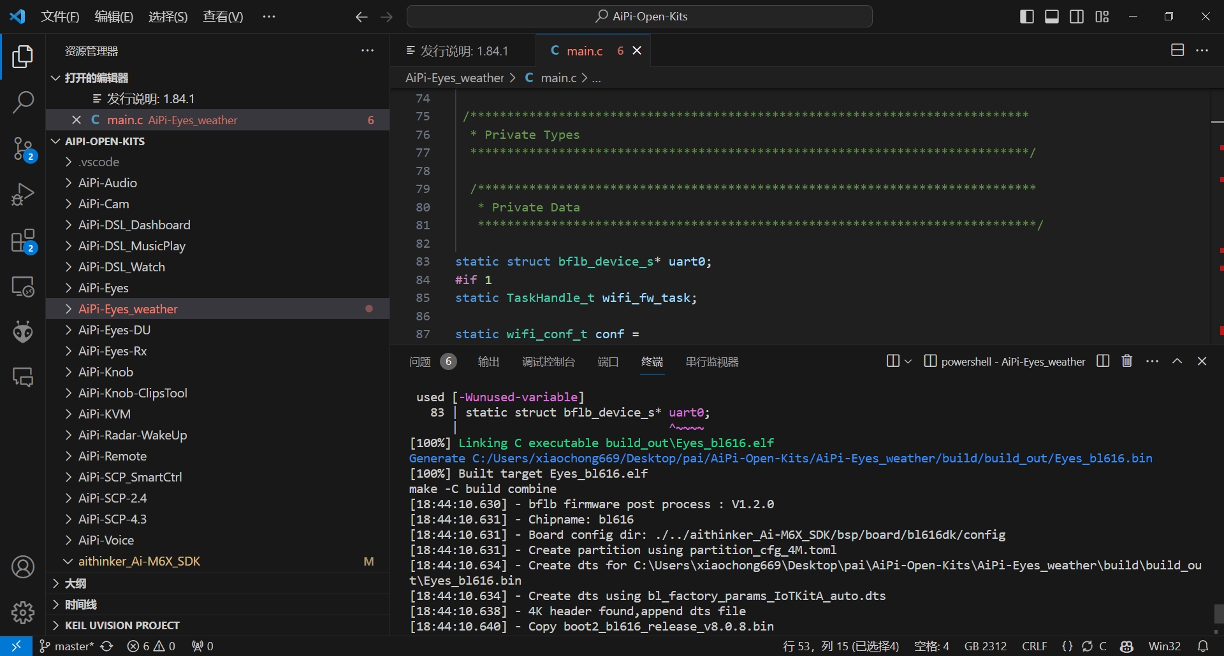Switch to 调试控制台 debug console tab
This screenshot has width=1224, height=656.
click(548, 362)
